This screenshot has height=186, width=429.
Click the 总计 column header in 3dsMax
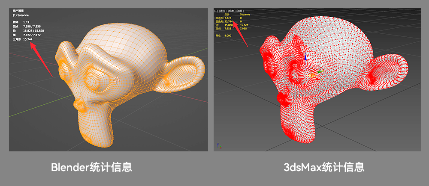[x=227, y=15]
